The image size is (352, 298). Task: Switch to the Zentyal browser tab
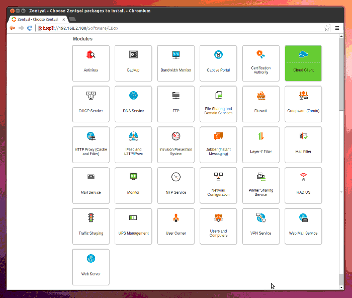37,19
